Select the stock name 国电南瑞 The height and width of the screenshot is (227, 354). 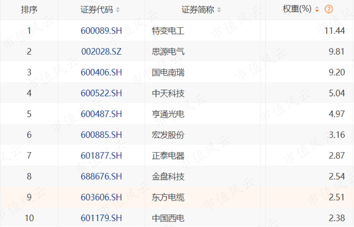pos(168,72)
